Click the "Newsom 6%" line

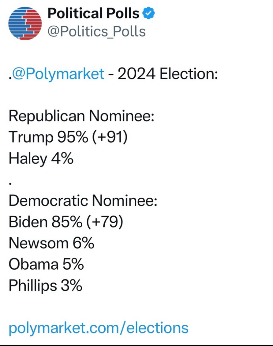click(51, 243)
